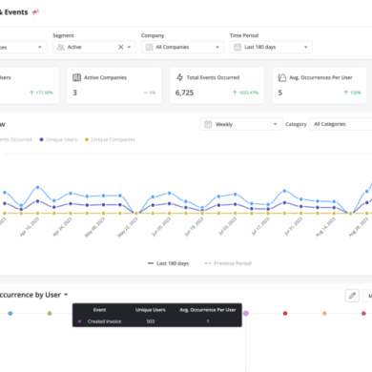
Task: Click the Total Events Occurred lightning icon
Action: (x=179, y=77)
